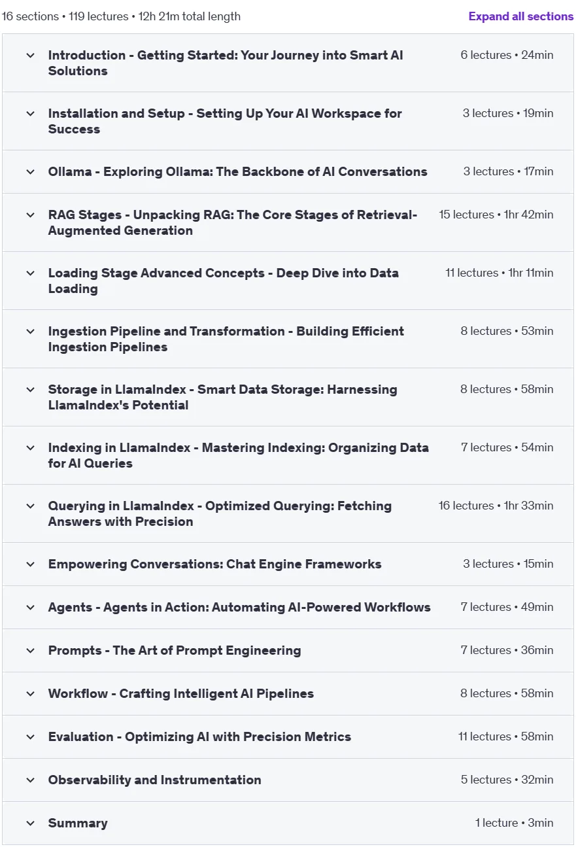
Task: Expand the Summary section chevron
Action: tap(30, 823)
